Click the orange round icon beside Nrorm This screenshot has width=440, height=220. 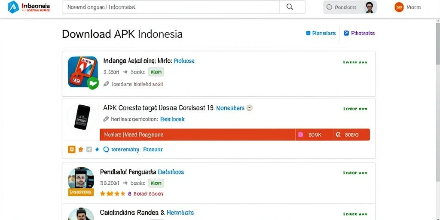[399, 7]
